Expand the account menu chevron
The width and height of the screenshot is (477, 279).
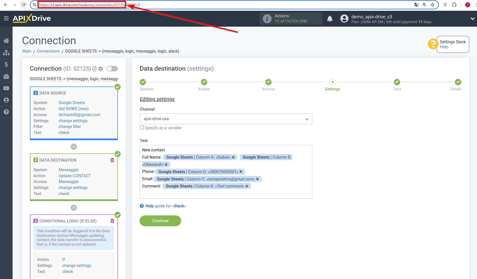tap(472, 19)
